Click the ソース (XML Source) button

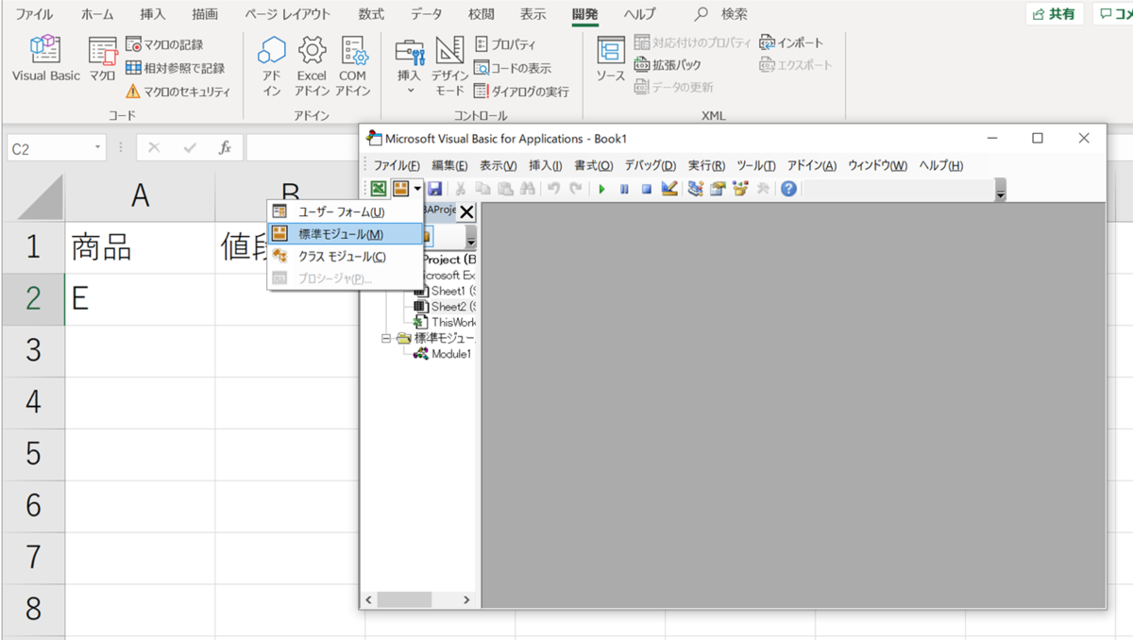click(x=611, y=59)
